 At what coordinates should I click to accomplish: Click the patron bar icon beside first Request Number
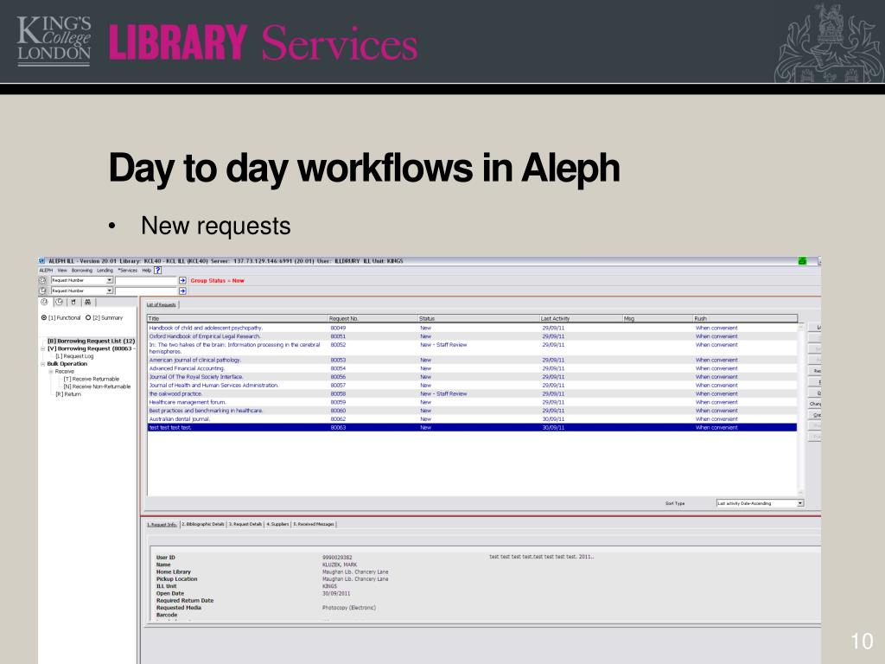42,280
